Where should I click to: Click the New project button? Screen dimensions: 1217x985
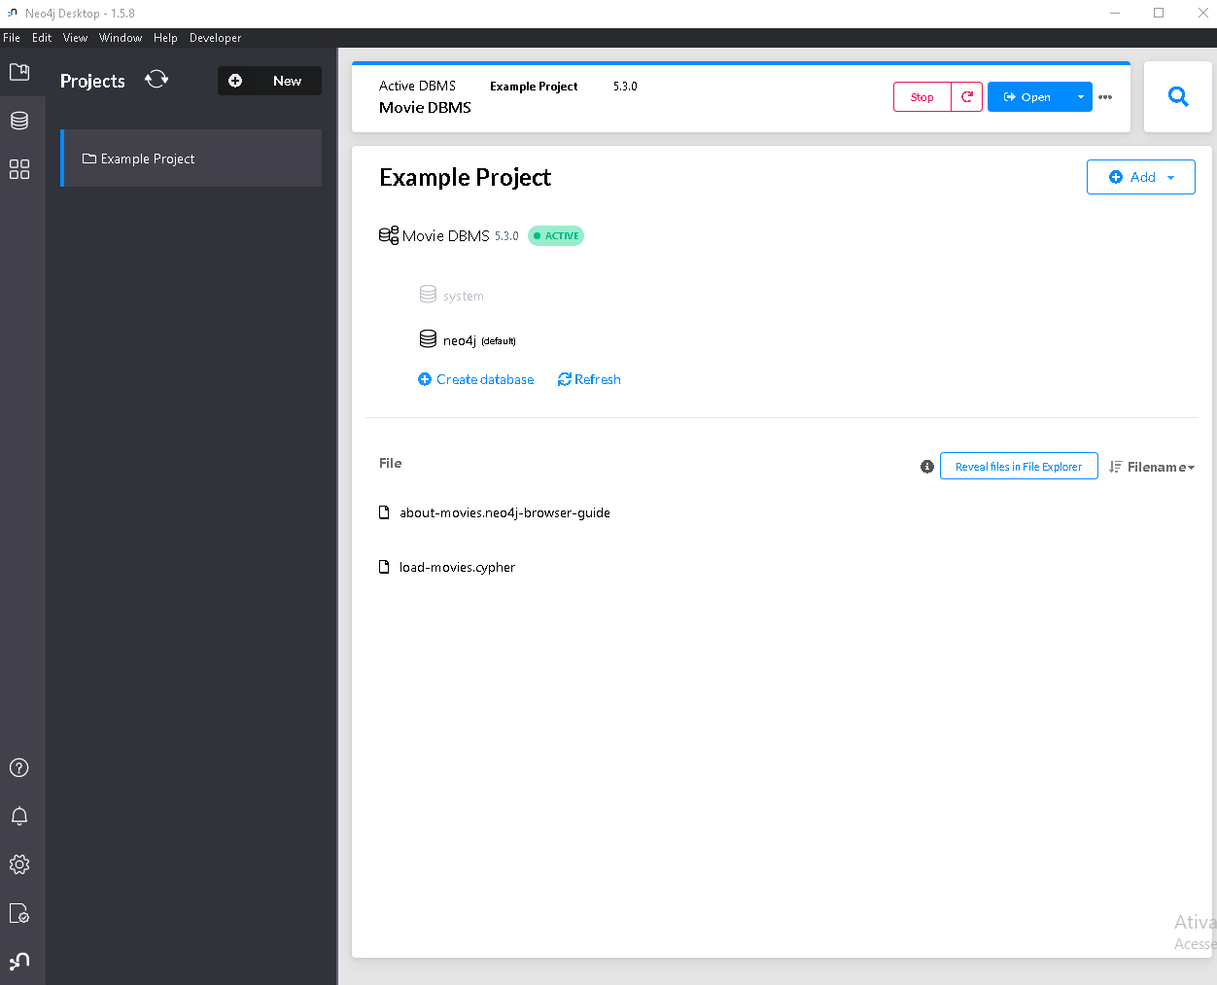click(x=269, y=81)
